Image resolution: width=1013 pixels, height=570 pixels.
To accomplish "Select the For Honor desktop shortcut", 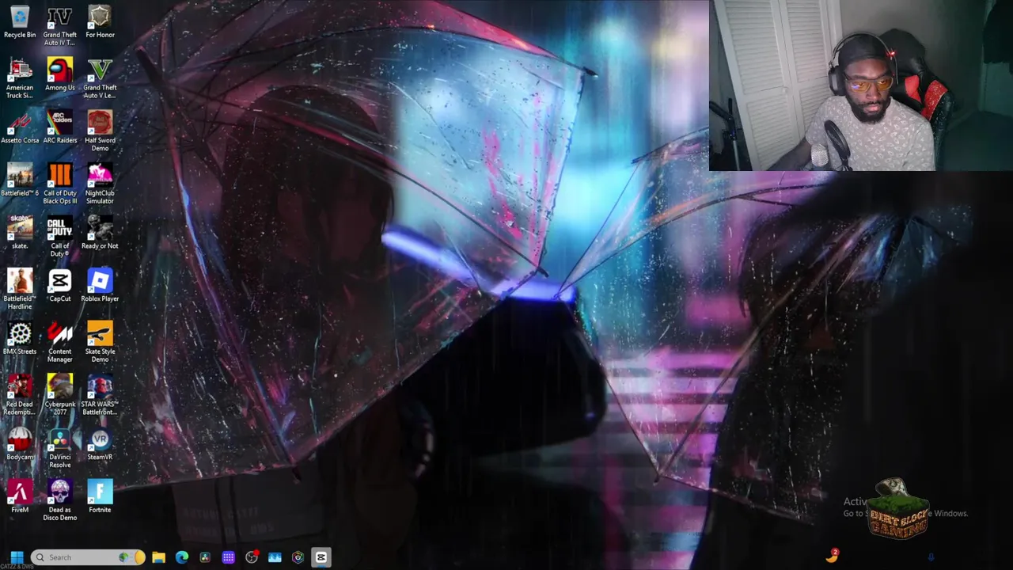I will pyautogui.click(x=100, y=22).
